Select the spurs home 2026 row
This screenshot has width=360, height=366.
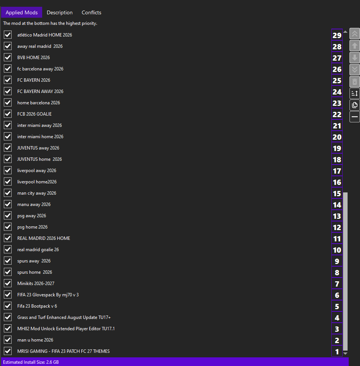pyautogui.click(x=172, y=272)
